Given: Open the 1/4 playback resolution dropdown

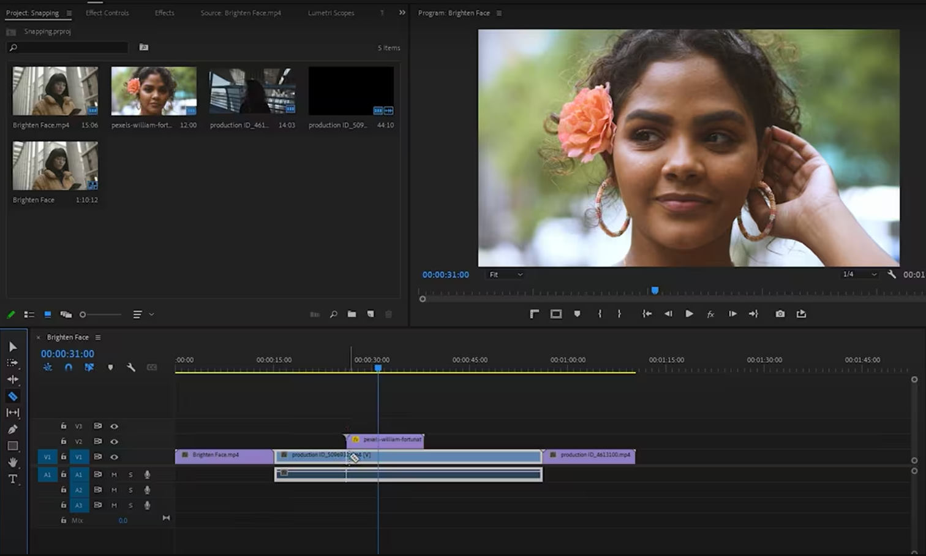Looking at the screenshot, I should 860,275.
